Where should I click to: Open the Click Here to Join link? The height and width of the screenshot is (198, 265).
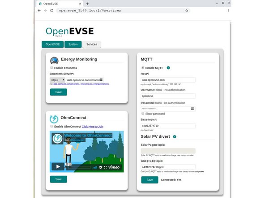click(93, 127)
